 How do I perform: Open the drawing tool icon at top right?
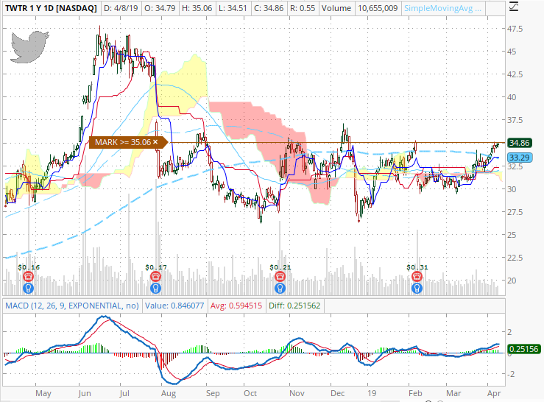pyautogui.click(x=514, y=6)
